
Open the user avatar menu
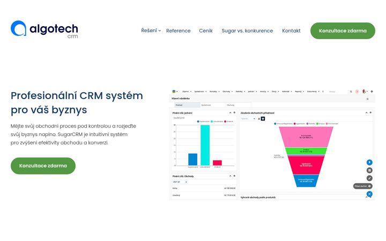(x=365, y=92)
